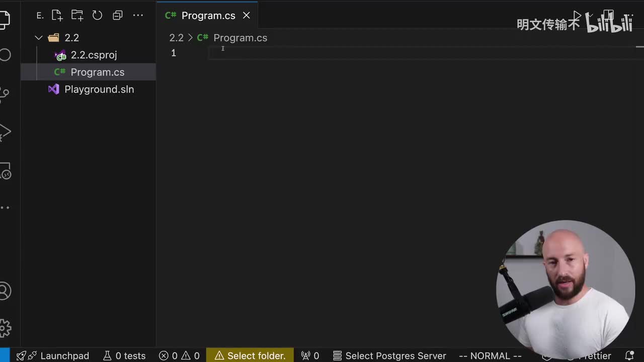Open the Search view in activity bar
The width and height of the screenshot is (644, 362).
(x=4, y=55)
